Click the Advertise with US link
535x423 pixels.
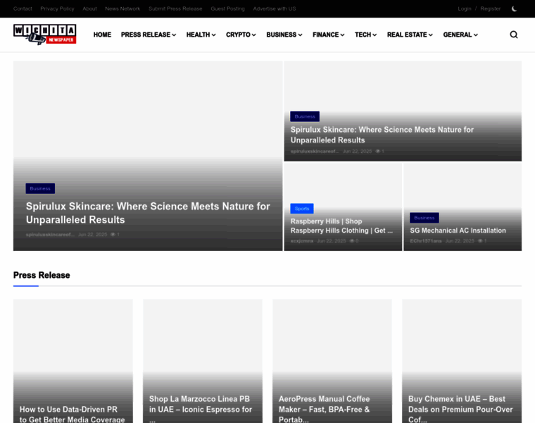275,8
